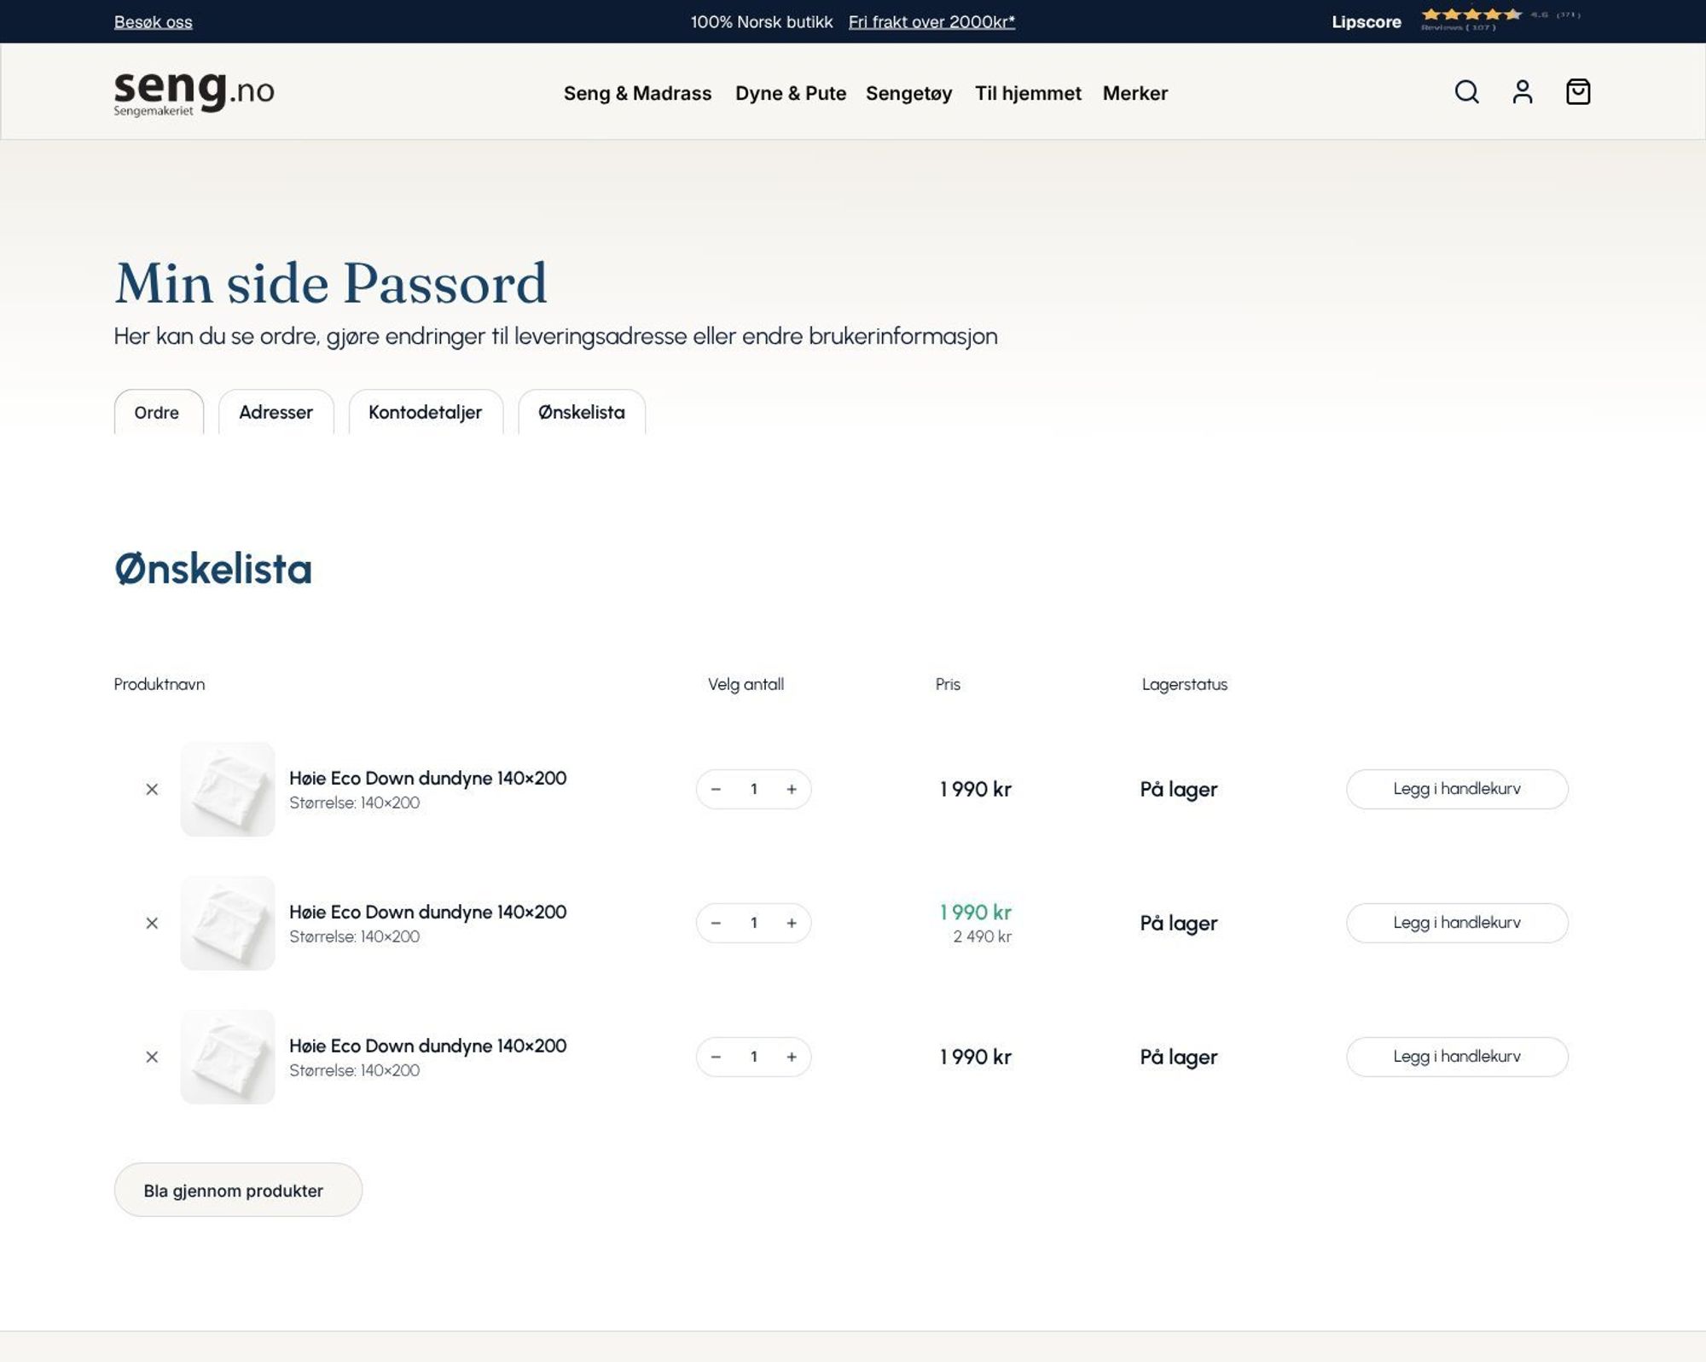The image size is (1706, 1362).
Task: Add first product to cart via Legg i handlekurv
Action: click(1457, 789)
